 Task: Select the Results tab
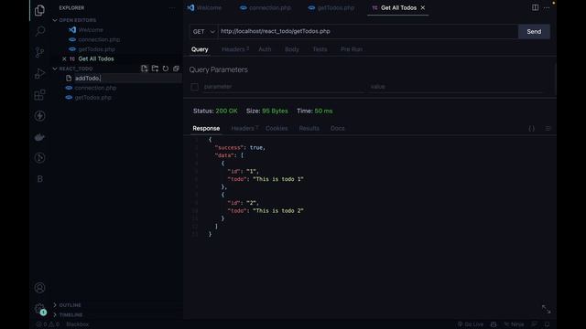(x=309, y=128)
